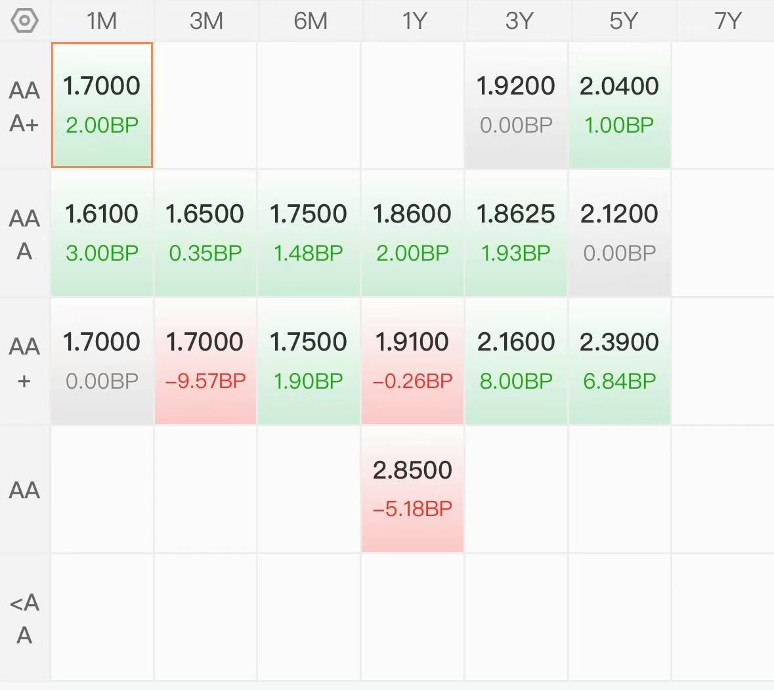Select the AAA 3M cell showing 1.6500

206,233
